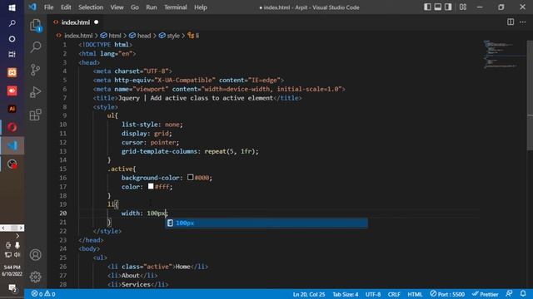The width and height of the screenshot is (533, 299).
Task: Open the Accounts menu icon
Action: point(35,255)
